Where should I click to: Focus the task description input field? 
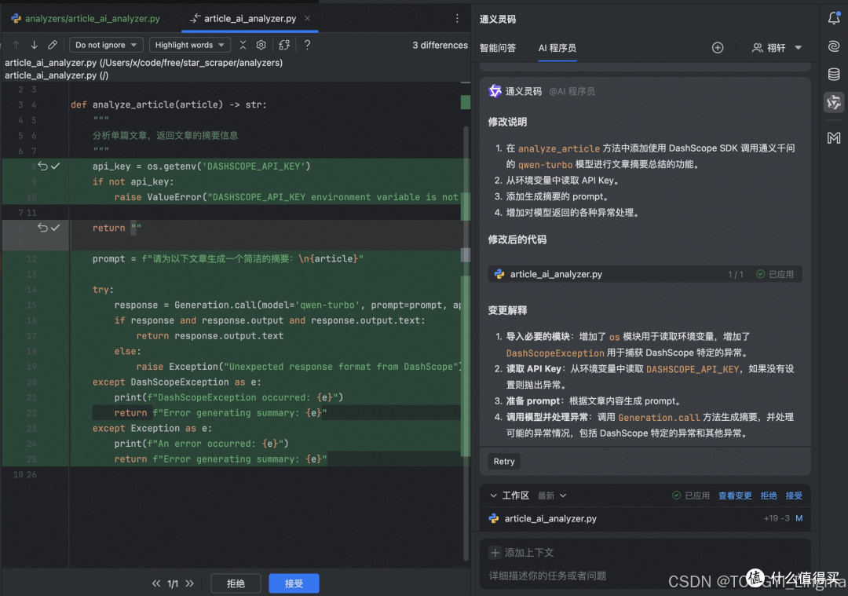point(645,576)
